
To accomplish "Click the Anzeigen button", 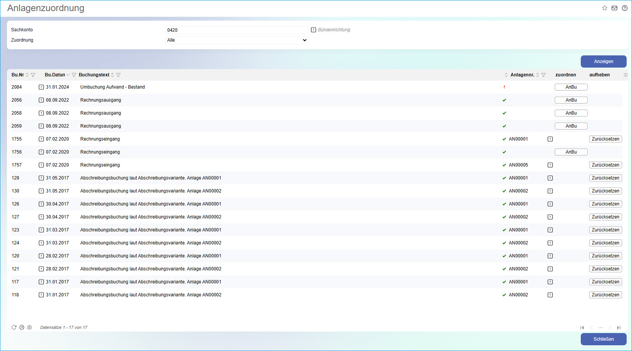I will click(x=603, y=61).
